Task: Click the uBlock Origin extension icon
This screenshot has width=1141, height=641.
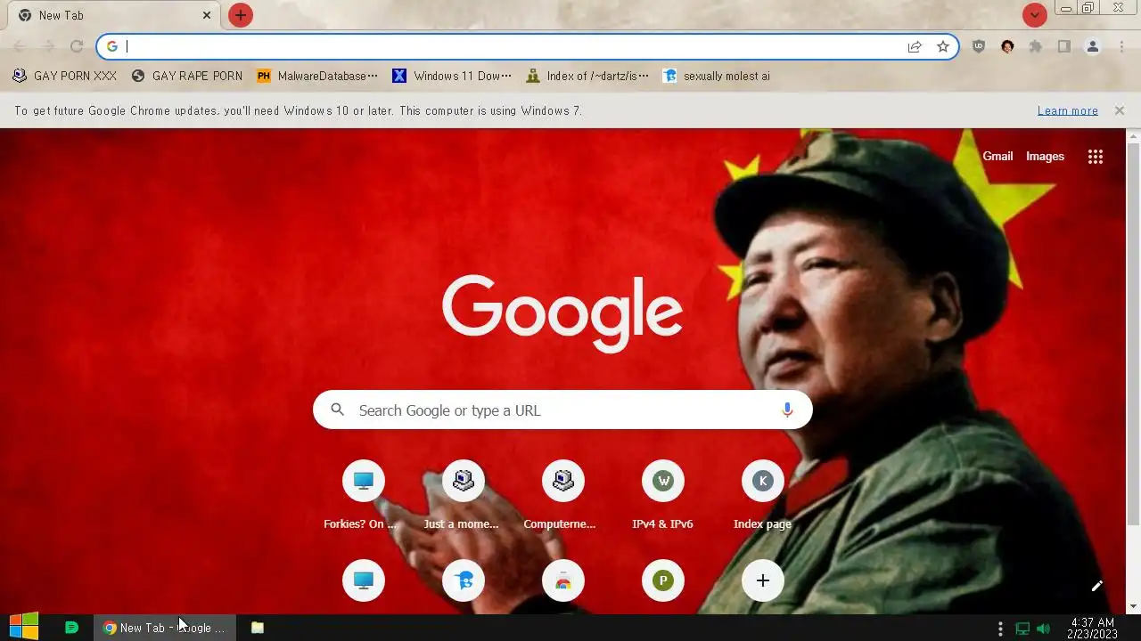Action: [979, 46]
